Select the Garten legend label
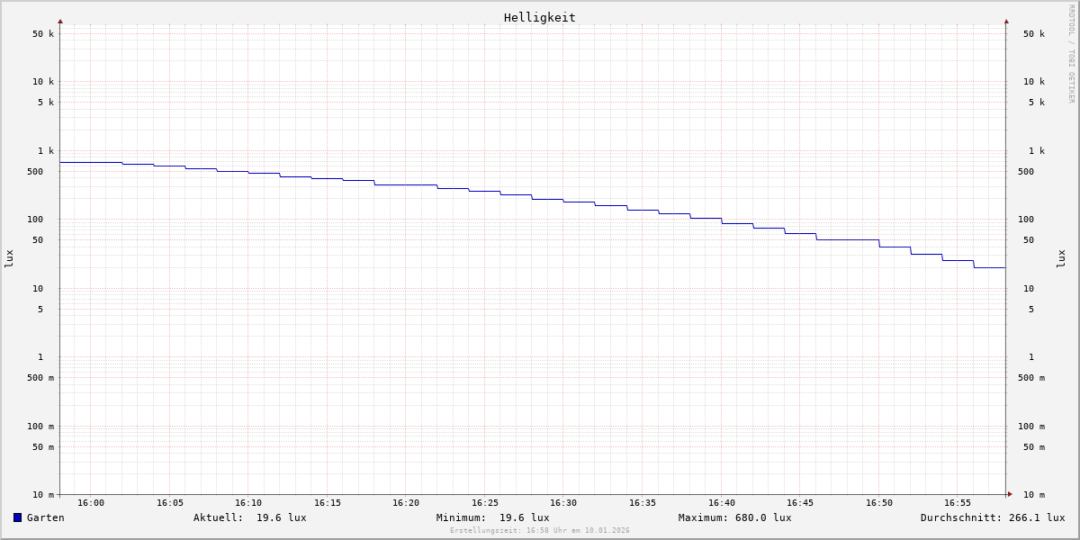 pyautogui.click(x=45, y=517)
